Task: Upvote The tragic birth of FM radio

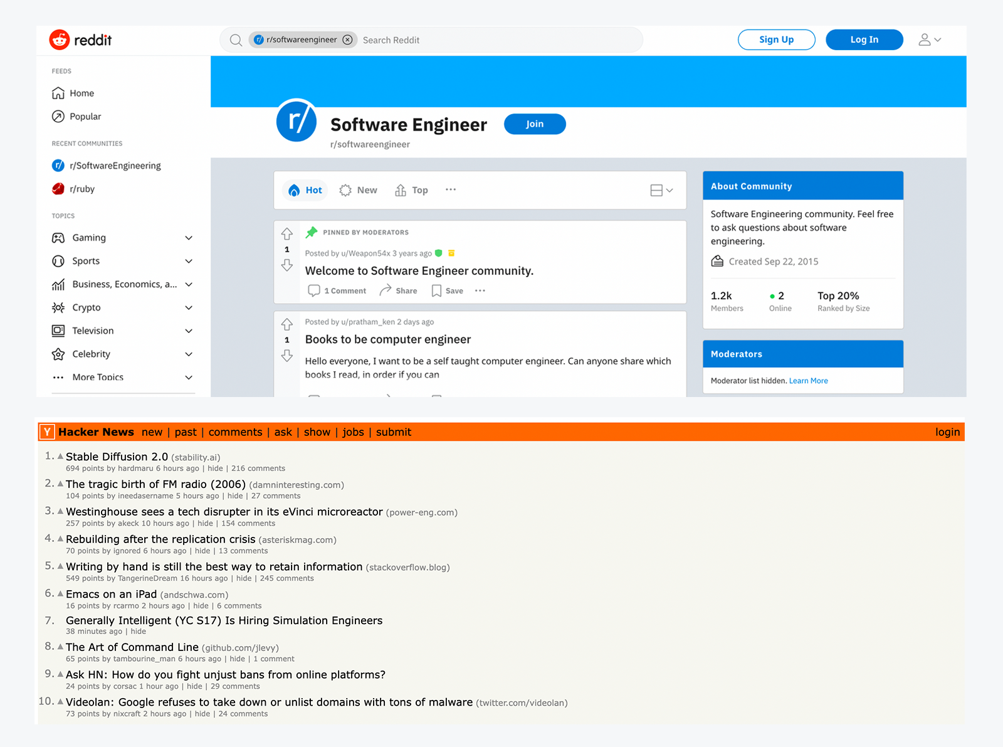Action: (x=61, y=484)
